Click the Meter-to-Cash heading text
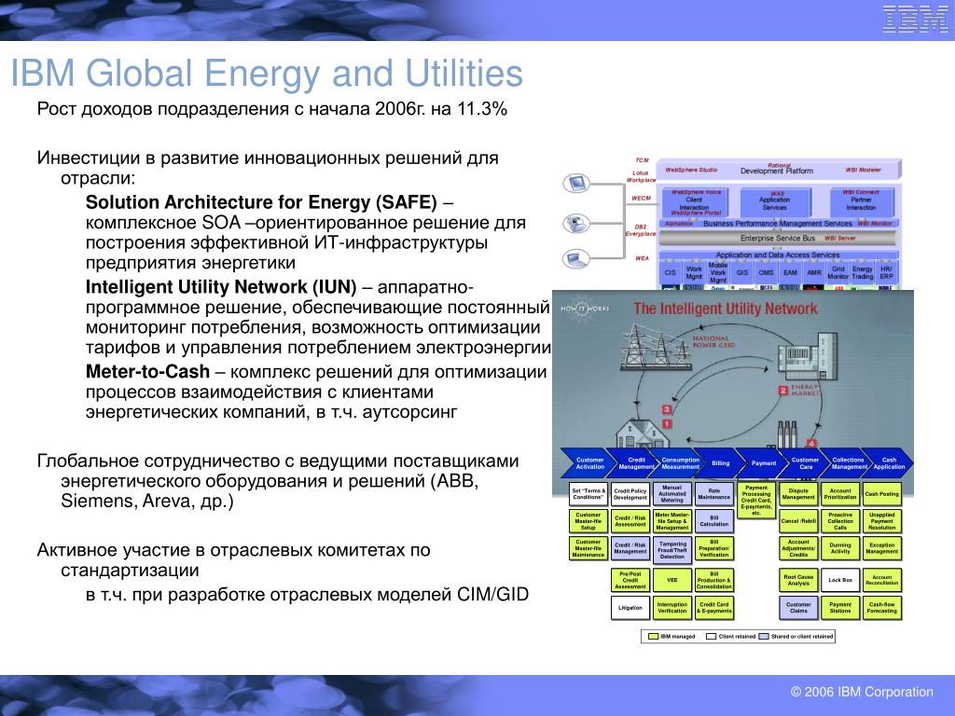Image resolution: width=955 pixels, height=716 pixels. pos(147,371)
